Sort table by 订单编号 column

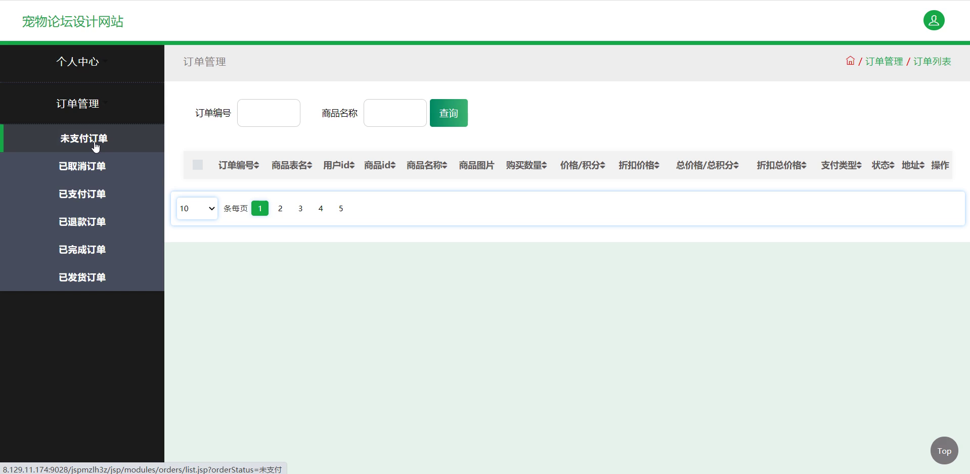239,165
